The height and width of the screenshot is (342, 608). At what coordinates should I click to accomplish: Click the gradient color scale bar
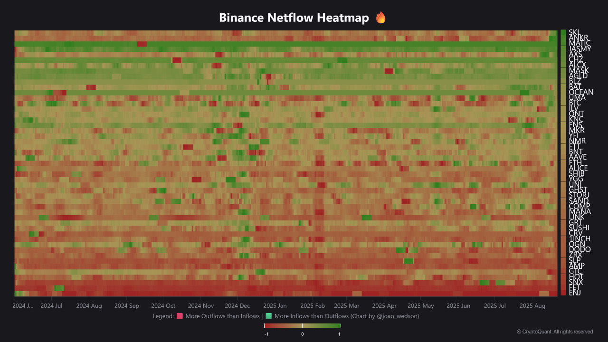302,326
